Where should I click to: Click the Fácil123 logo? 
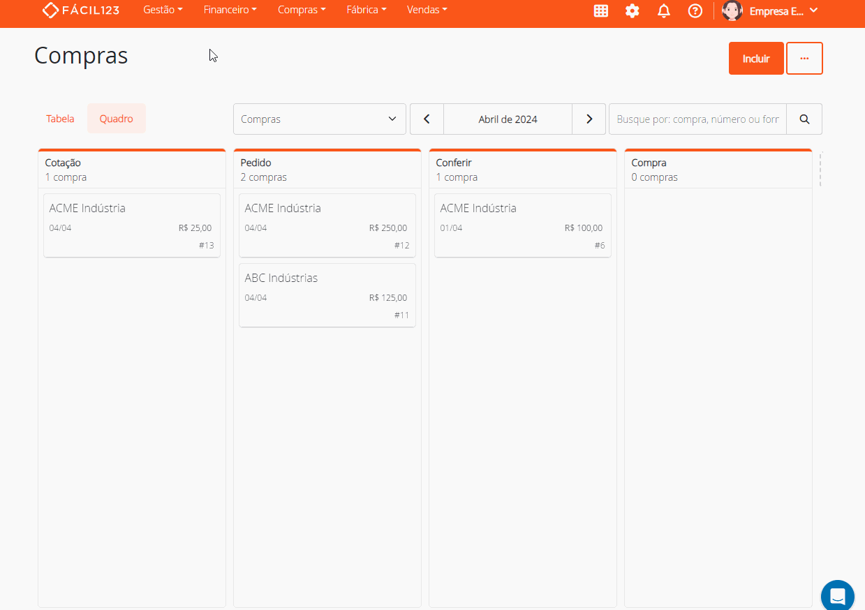tap(81, 10)
